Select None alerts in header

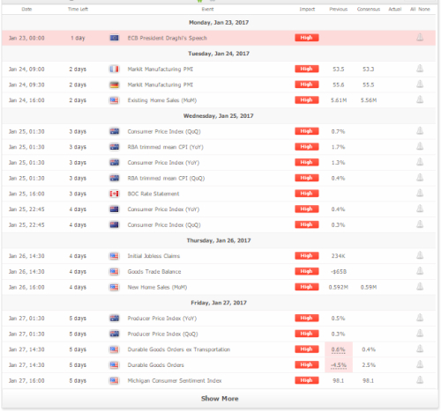point(424,9)
